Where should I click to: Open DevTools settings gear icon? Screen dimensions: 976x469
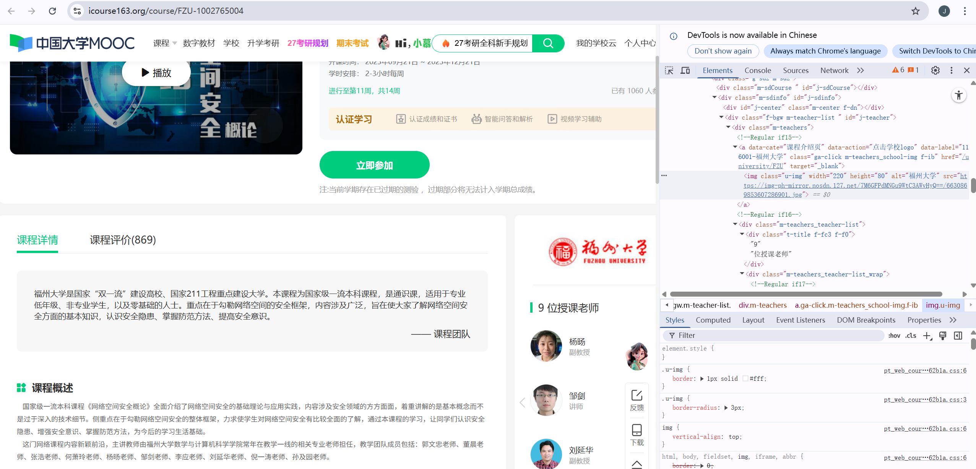(x=934, y=70)
